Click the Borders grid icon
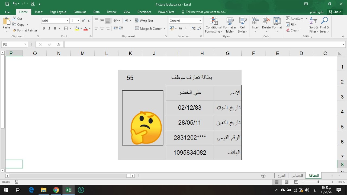This screenshot has width=347, height=195. 66,28
